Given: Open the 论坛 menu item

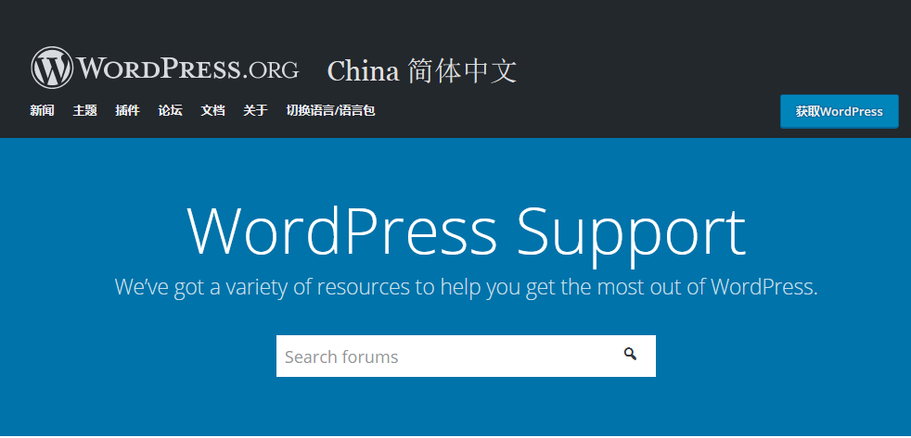Looking at the screenshot, I should click(170, 110).
